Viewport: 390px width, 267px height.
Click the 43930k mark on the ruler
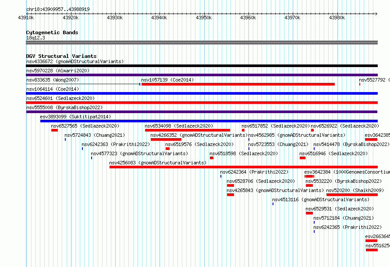coord(115,18)
